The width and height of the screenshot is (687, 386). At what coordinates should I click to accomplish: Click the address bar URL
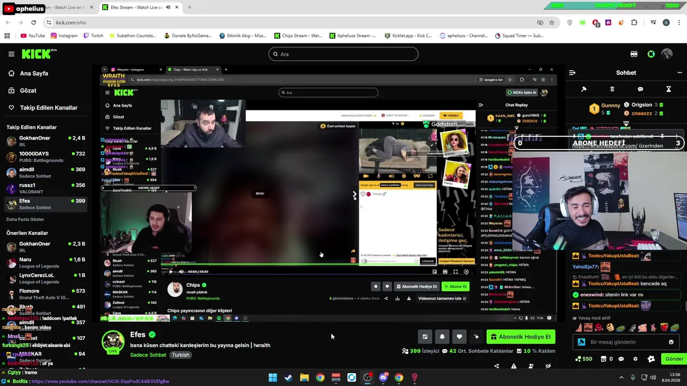[x=71, y=23]
